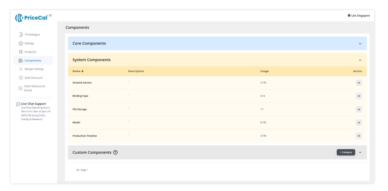Image resolution: width=388 pixels, height=191 pixels.
Task: Click the Ratings star icon
Action: [21, 43]
